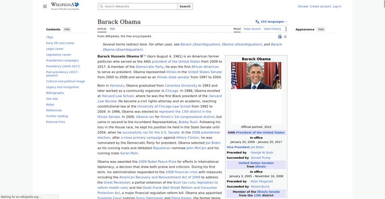Open the Sarah Palin link

click(129, 153)
